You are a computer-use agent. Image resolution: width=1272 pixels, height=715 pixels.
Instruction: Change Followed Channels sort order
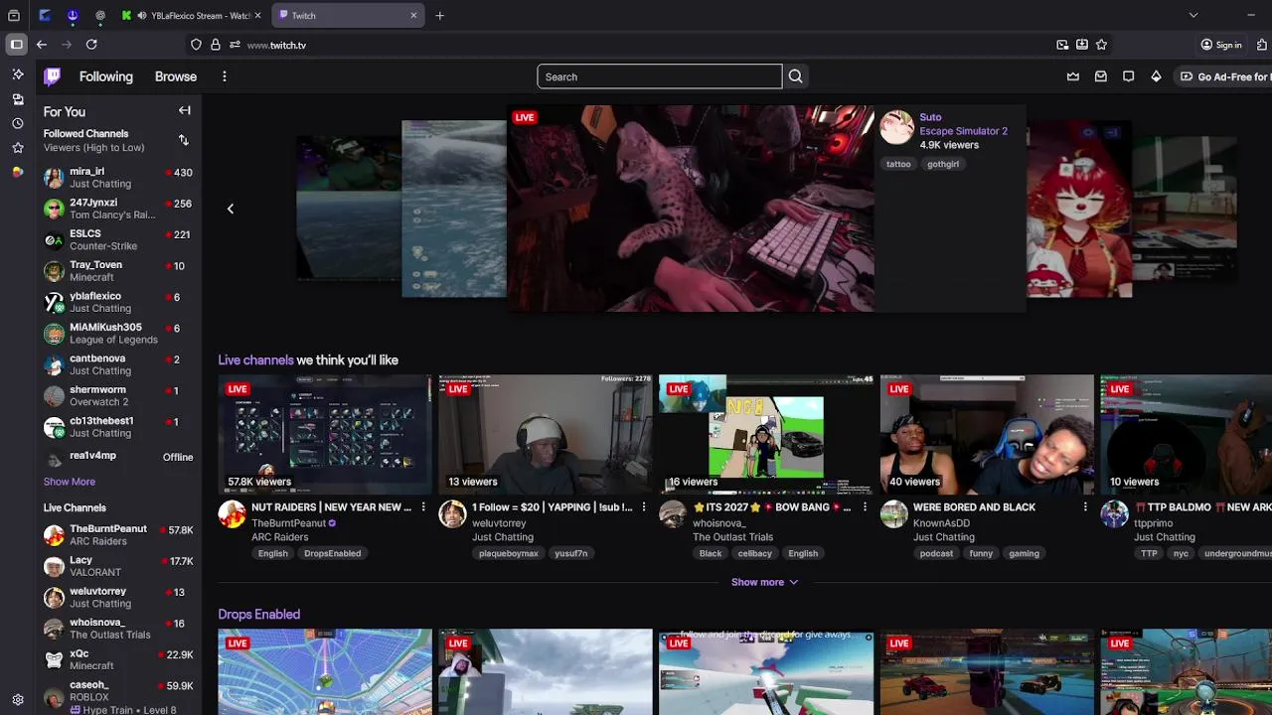[x=183, y=140]
